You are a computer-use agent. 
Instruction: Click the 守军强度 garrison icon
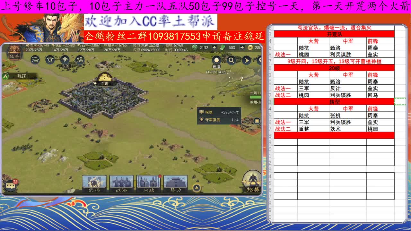[201, 120]
